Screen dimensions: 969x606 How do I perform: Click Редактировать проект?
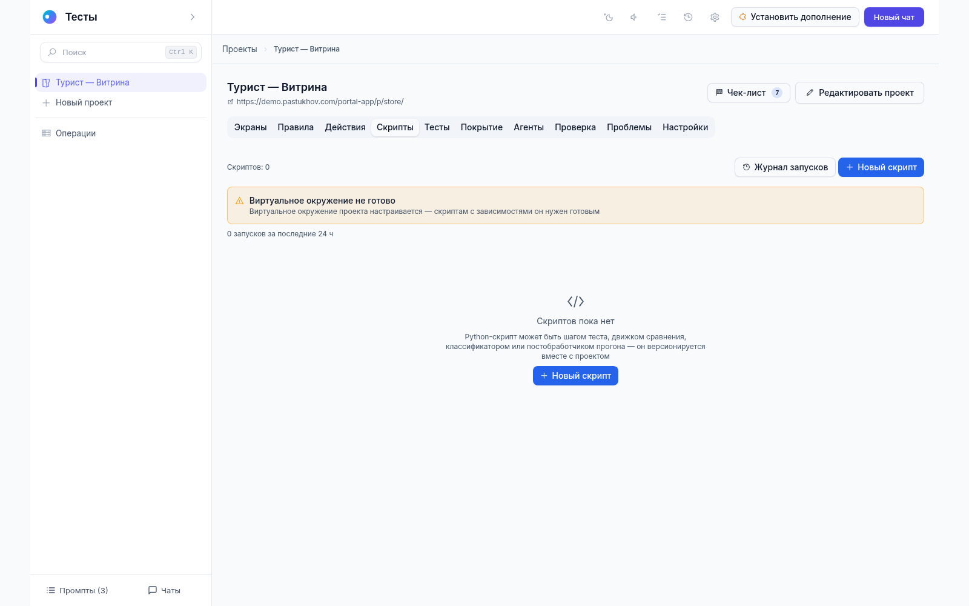point(859,93)
